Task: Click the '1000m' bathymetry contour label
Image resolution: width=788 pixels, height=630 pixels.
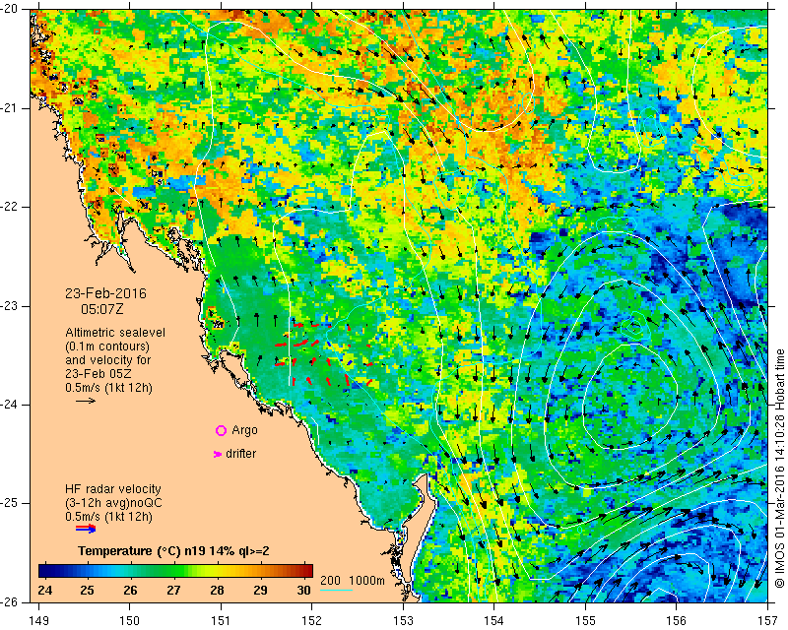Action: pos(366,581)
